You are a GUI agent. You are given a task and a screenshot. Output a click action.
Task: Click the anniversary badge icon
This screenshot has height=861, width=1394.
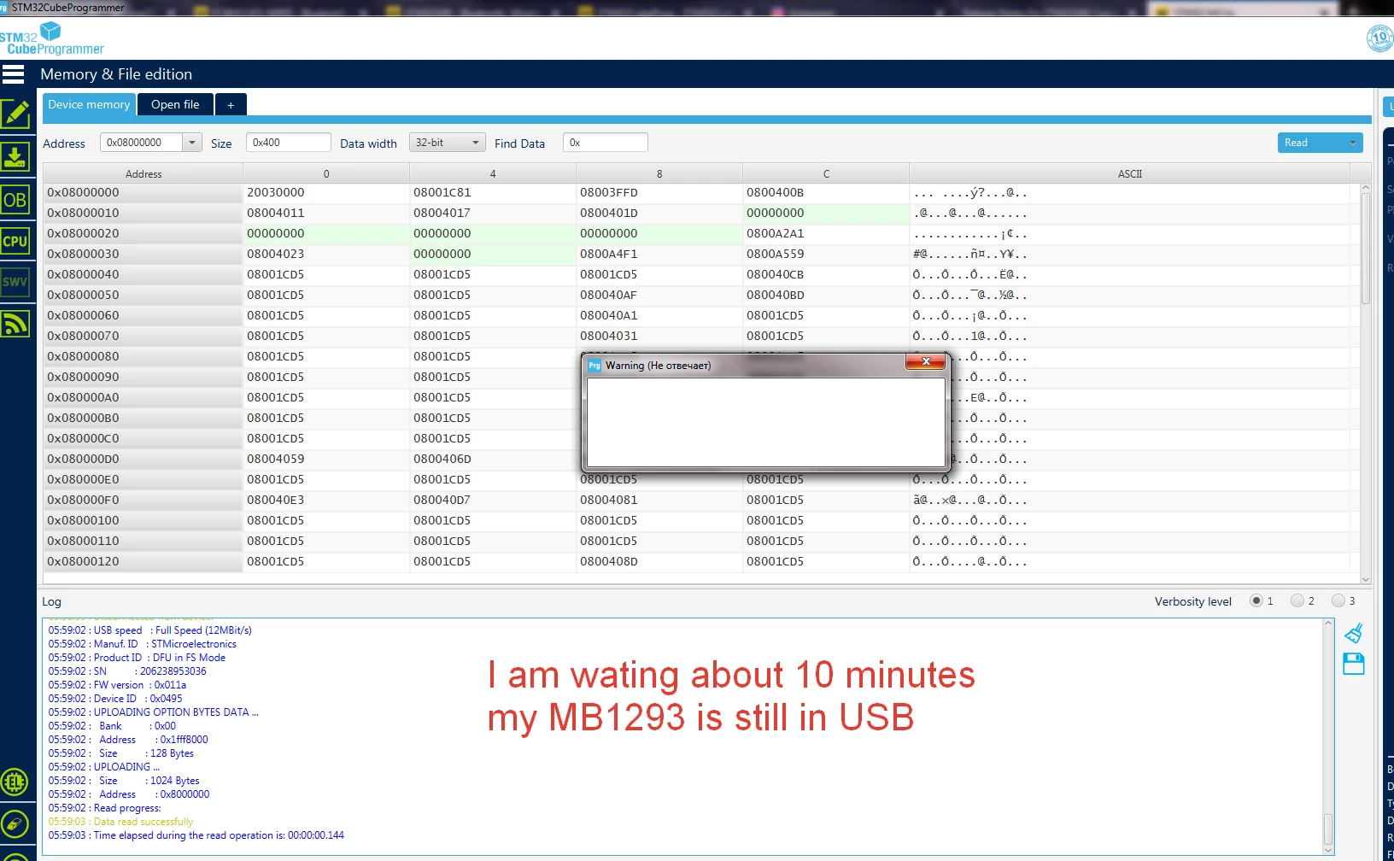pyautogui.click(x=1379, y=38)
